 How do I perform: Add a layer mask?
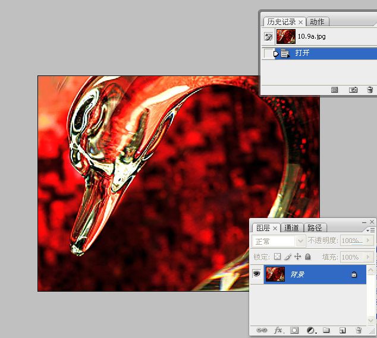[x=294, y=330]
